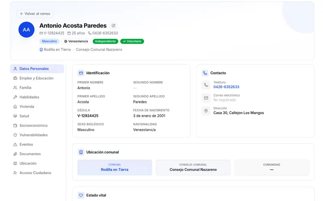Click the address Casa 30, Callejon Los Mangos
Image resolution: width=323 pixels, height=201 pixels.
click(239, 113)
